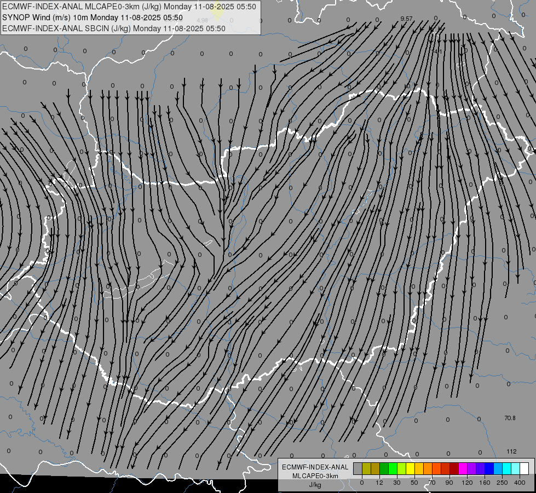This screenshot has width=536, height=493.
Task: Click the magenta legend swatch
Action: [463, 468]
